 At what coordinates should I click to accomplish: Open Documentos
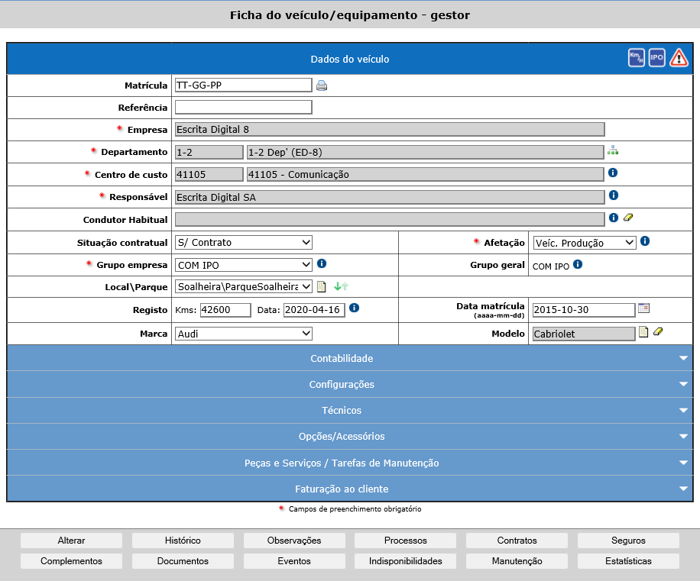click(x=183, y=561)
